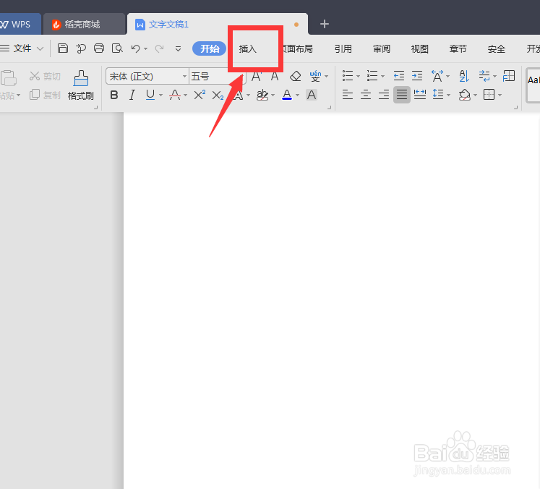This screenshot has width=540, height=489.
Task: Open the 审阅 ribbon tab
Action: [382, 49]
